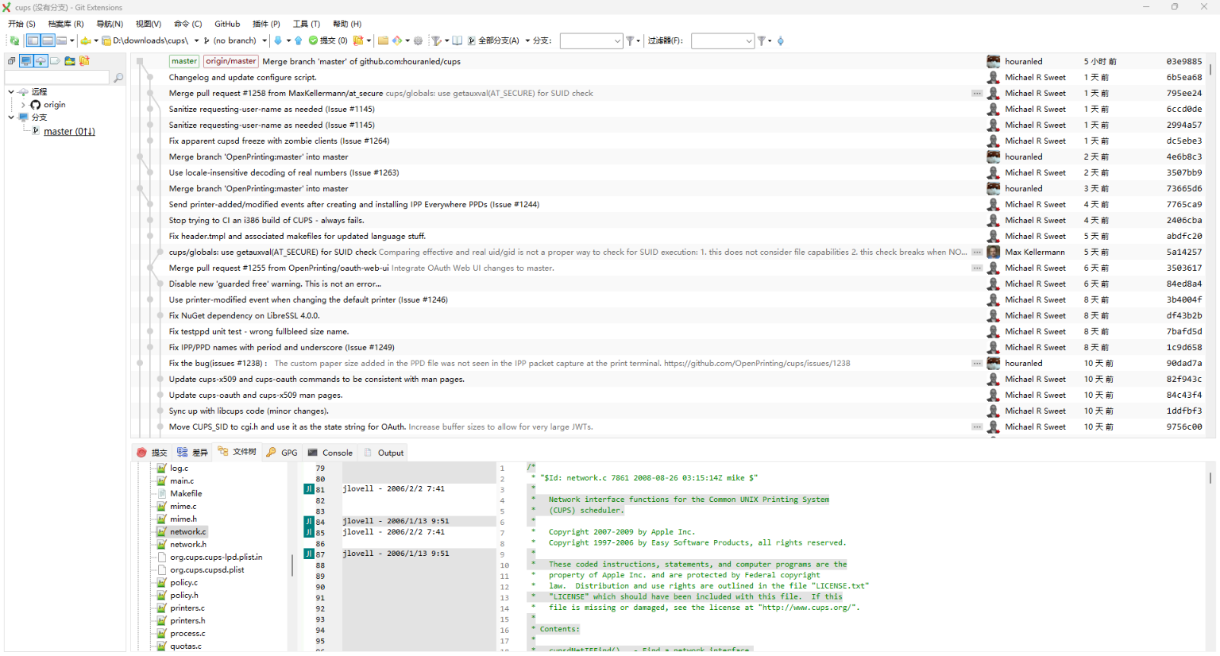Click the colorful Git bash icon
Viewport: 1220px width, 656px height.
click(397, 41)
